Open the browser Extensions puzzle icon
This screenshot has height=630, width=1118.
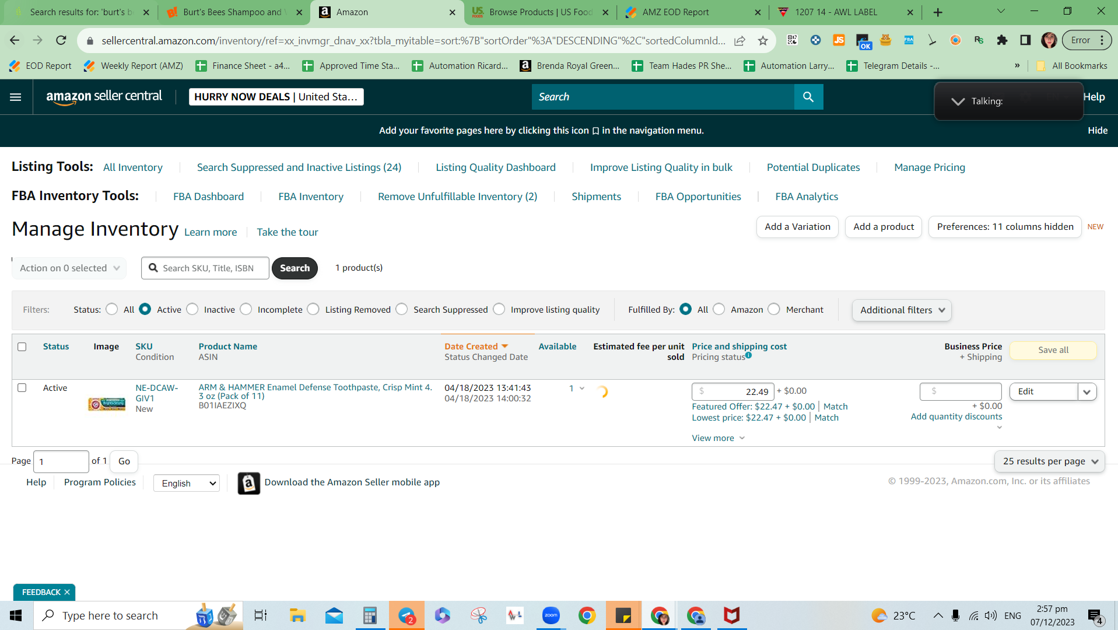(1002, 40)
